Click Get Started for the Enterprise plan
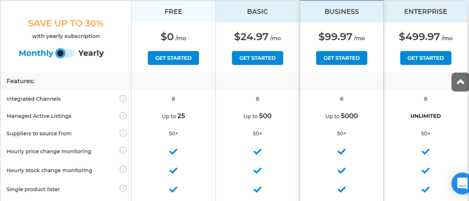 point(425,58)
